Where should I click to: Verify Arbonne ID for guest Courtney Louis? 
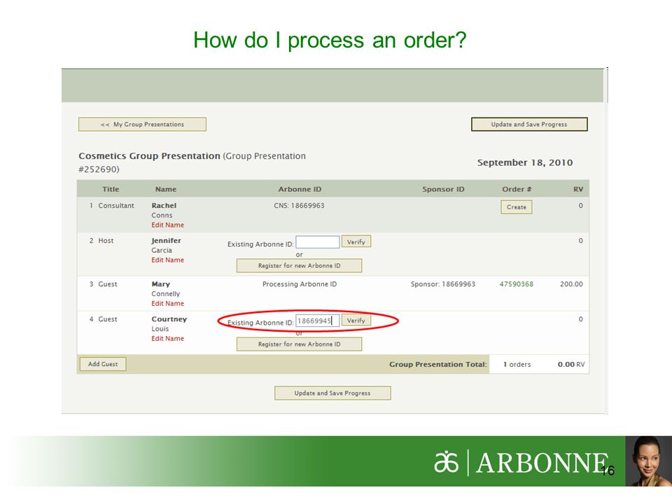tap(356, 320)
